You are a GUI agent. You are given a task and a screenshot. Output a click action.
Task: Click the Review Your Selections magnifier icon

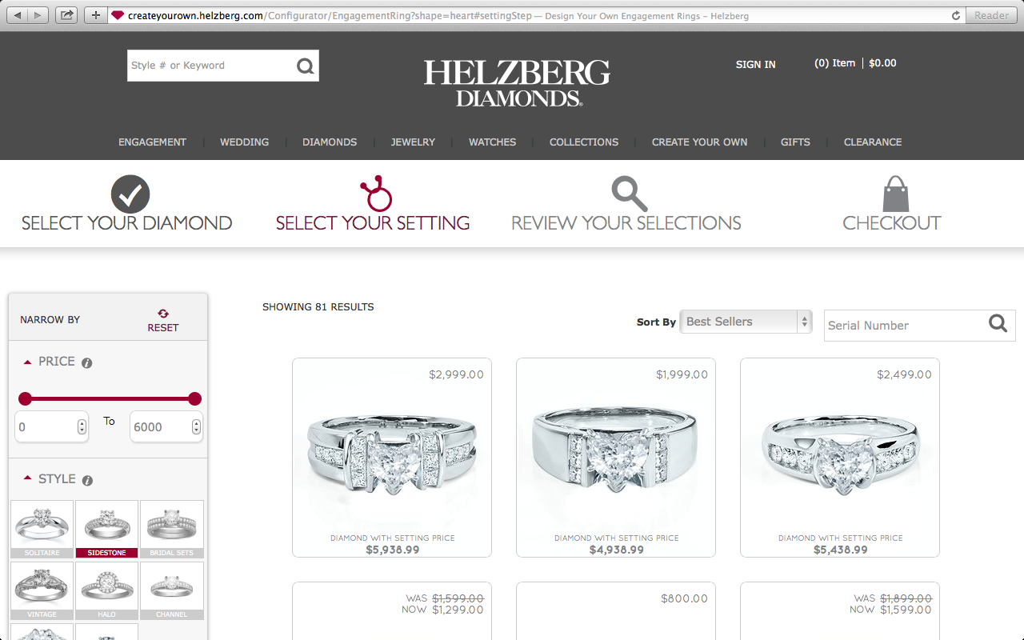click(629, 194)
